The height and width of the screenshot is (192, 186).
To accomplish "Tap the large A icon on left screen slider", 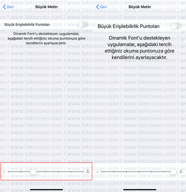I will pyautogui.click(x=88, y=172).
